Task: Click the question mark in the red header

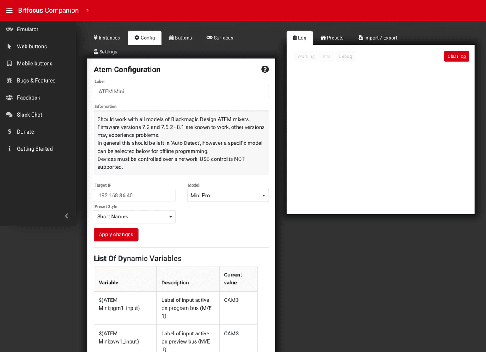Action: [x=87, y=11]
